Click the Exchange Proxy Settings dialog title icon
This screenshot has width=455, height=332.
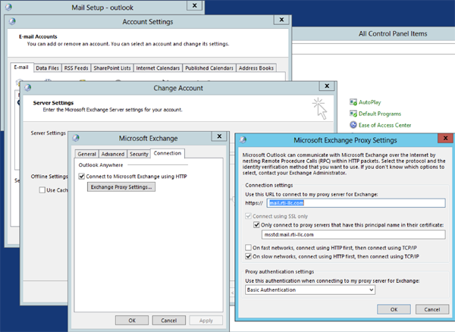pyautogui.click(x=243, y=139)
